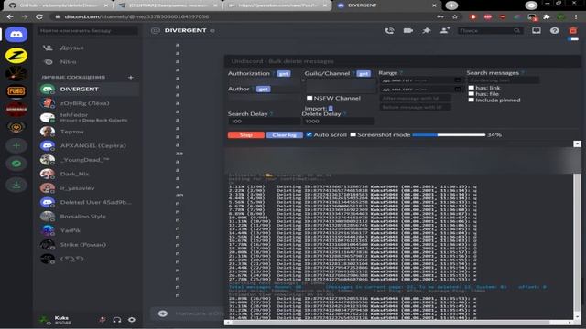Click 'get' next to Author
586x329 pixels.
263,89
